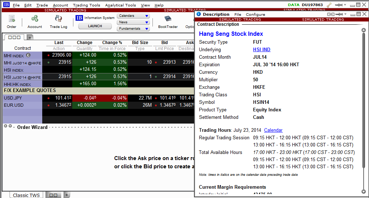Open the Help menu

pyautogui.click(x=159, y=5)
